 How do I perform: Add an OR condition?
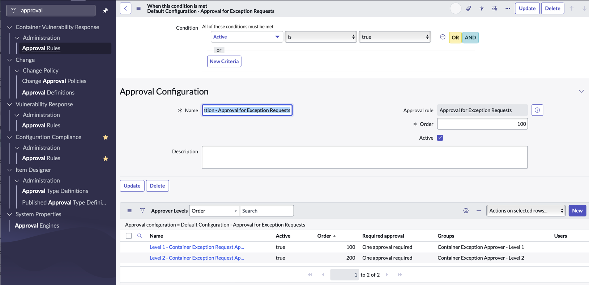click(455, 38)
